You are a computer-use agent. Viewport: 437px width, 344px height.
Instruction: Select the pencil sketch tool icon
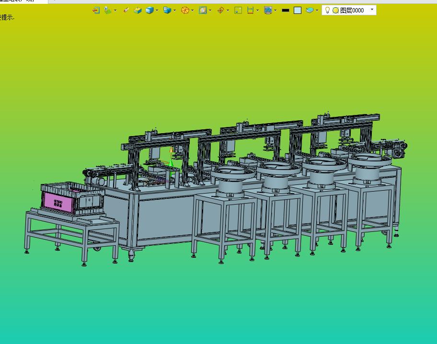click(x=126, y=10)
